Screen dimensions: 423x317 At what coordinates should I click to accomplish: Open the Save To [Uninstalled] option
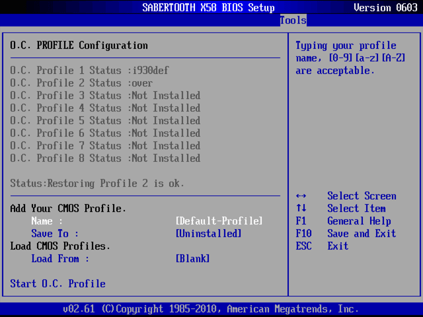point(209,233)
